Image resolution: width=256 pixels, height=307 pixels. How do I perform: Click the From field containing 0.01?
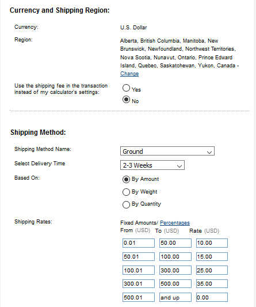[x=139, y=243]
